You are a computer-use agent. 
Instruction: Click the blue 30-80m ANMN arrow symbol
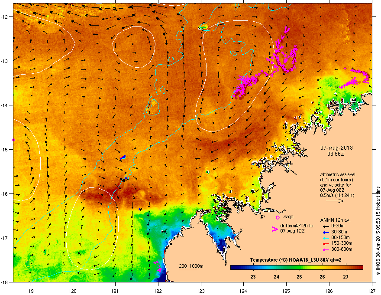click(326, 232)
